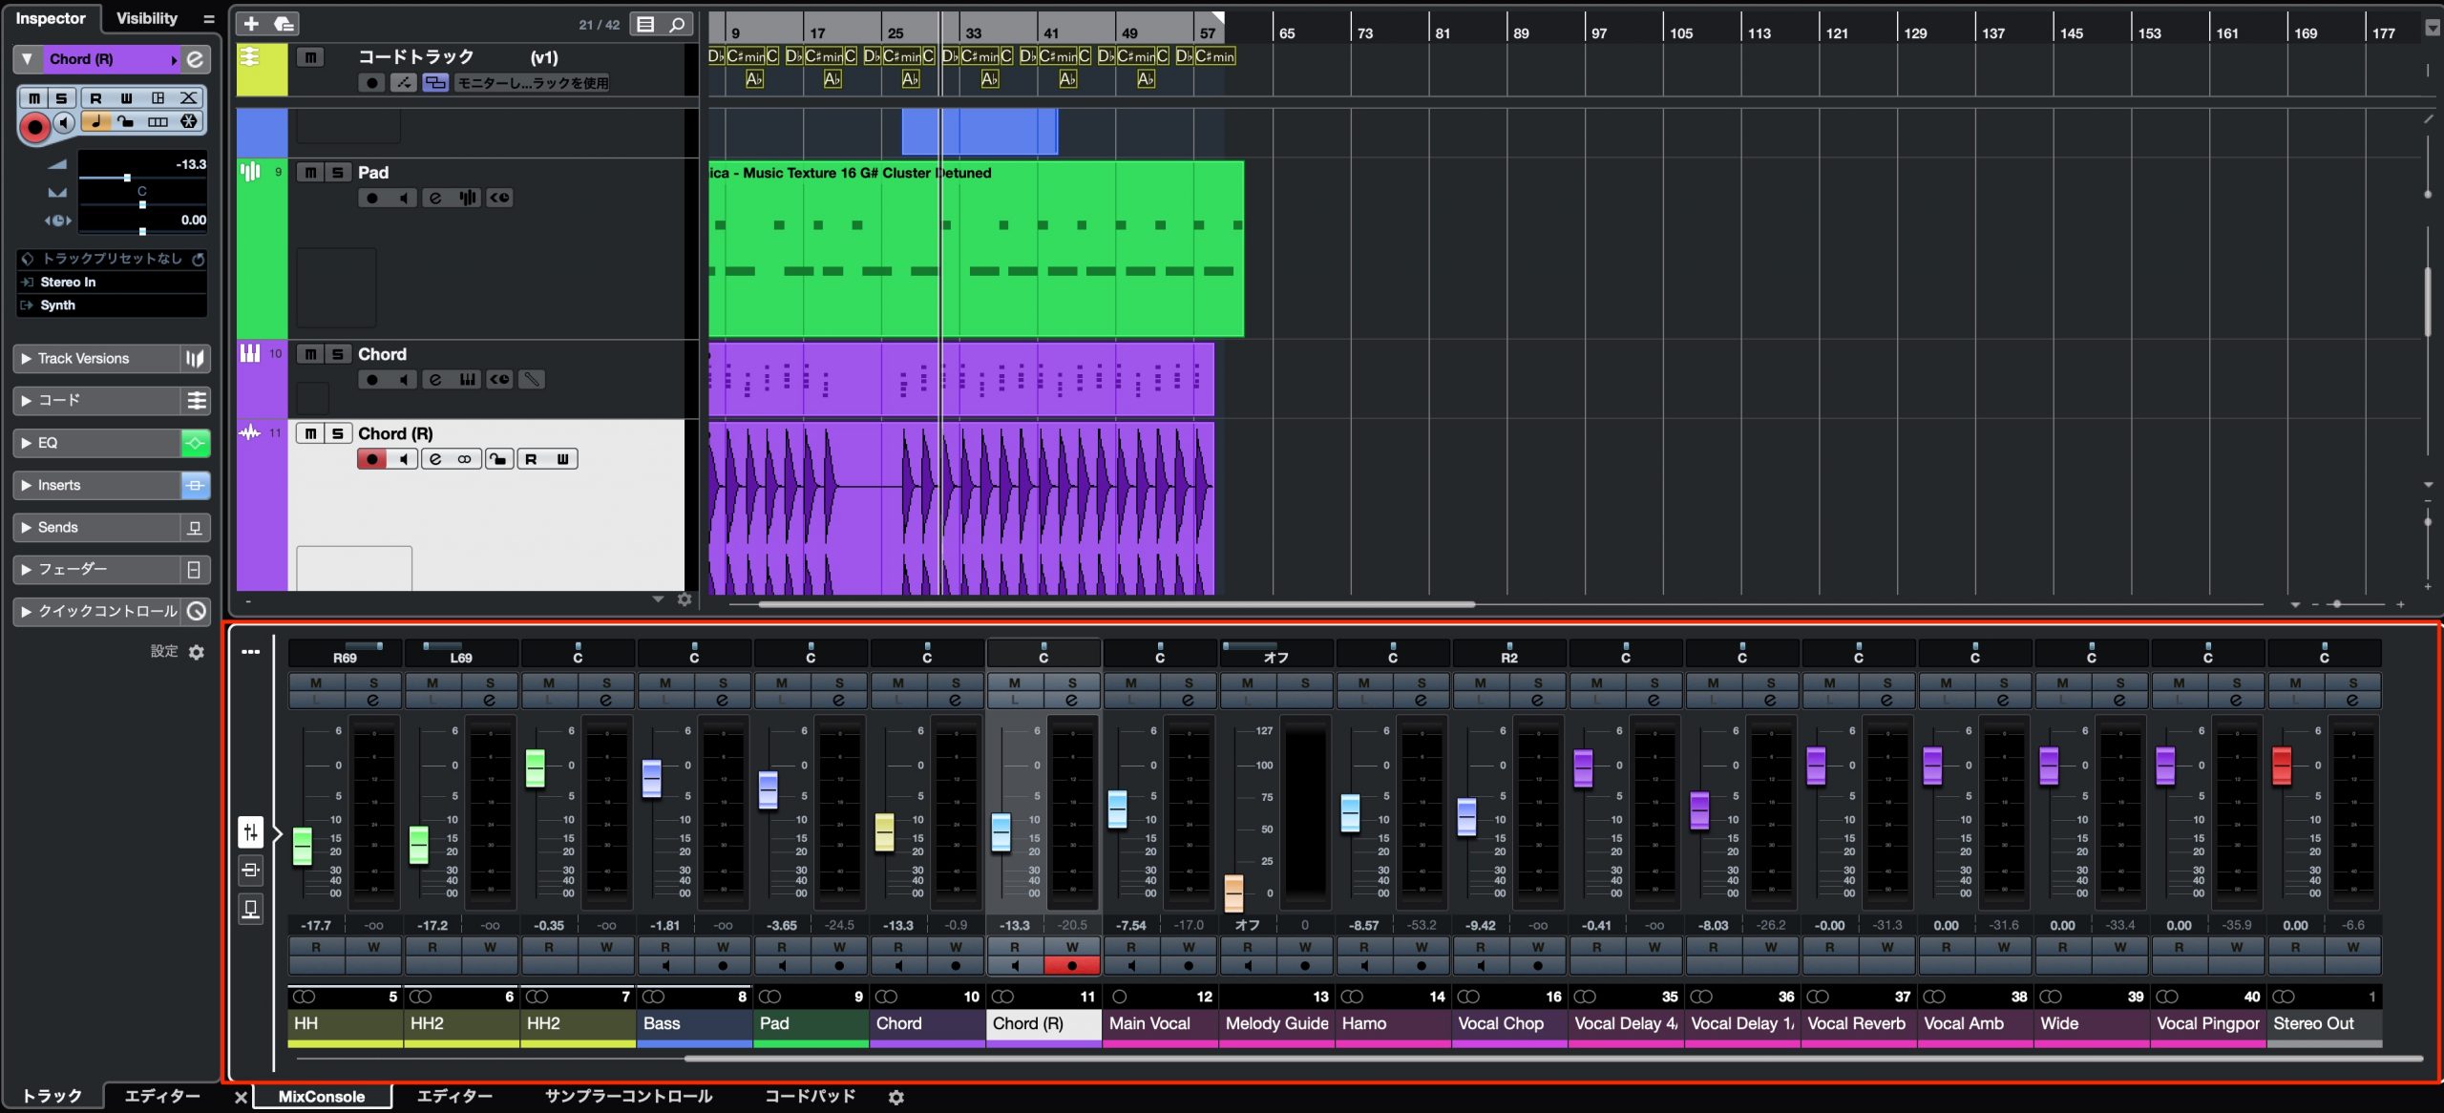Screen dimensions: 2444x1113
Task: Enable Read automation in Inspector
Action: (x=95, y=98)
